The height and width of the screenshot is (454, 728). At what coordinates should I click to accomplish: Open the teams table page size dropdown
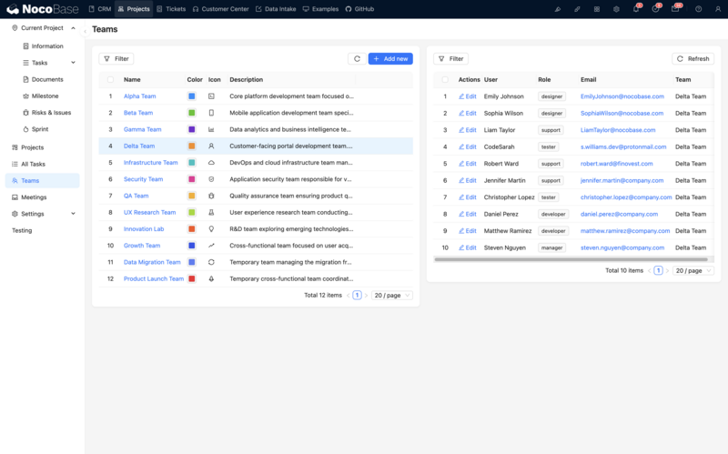tap(391, 296)
